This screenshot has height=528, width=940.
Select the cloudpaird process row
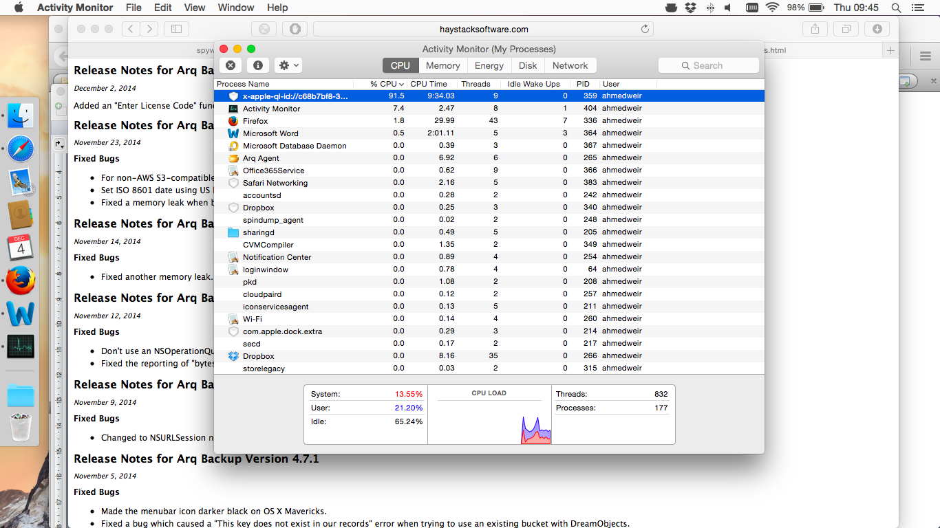point(489,294)
